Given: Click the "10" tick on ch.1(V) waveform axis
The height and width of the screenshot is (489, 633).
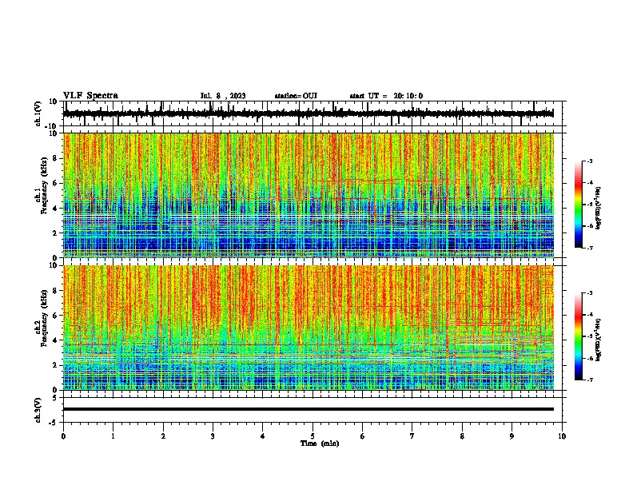Looking at the screenshot, I should [54, 101].
